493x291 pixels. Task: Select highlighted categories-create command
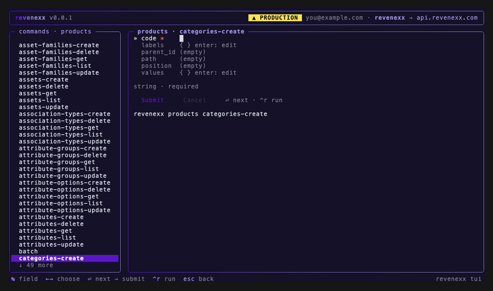tap(65, 258)
